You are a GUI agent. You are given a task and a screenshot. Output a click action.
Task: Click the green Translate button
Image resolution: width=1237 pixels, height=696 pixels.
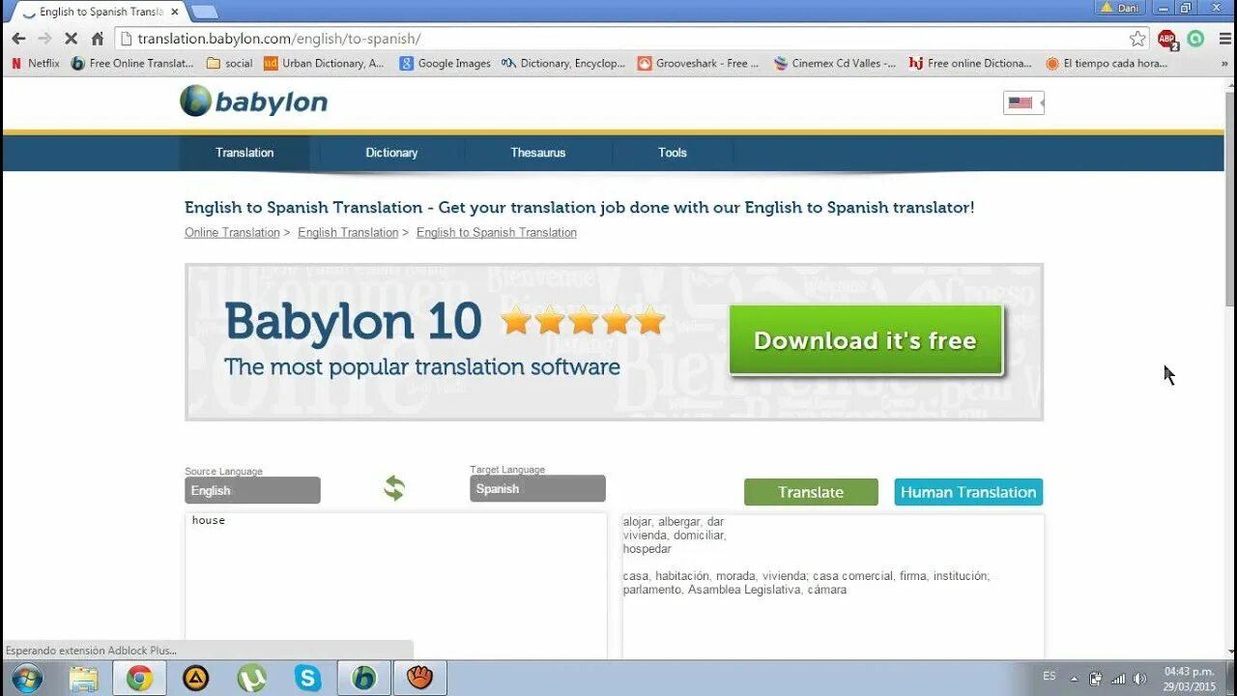tap(811, 492)
